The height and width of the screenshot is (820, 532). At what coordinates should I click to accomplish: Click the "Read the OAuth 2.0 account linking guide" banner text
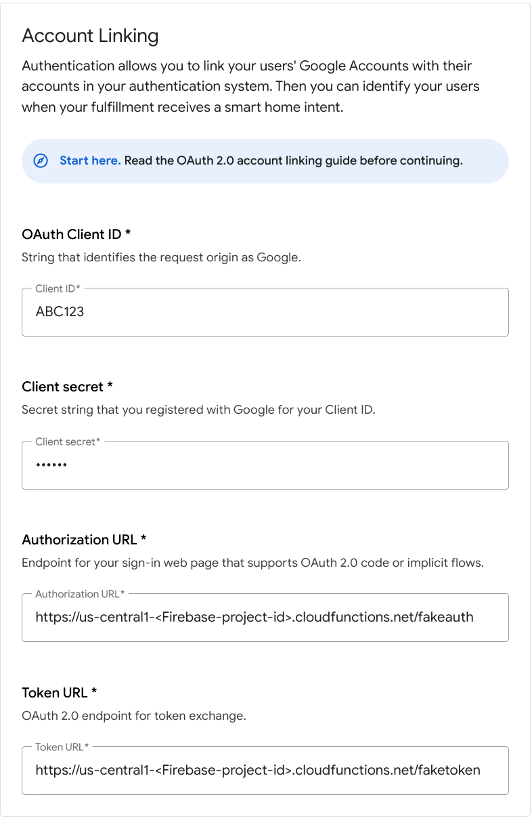pos(294,161)
